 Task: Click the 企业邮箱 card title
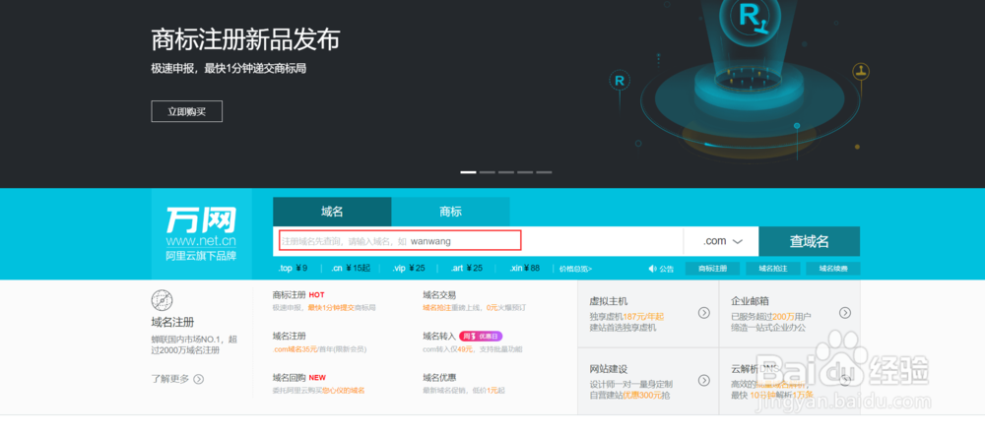(750, 301)
